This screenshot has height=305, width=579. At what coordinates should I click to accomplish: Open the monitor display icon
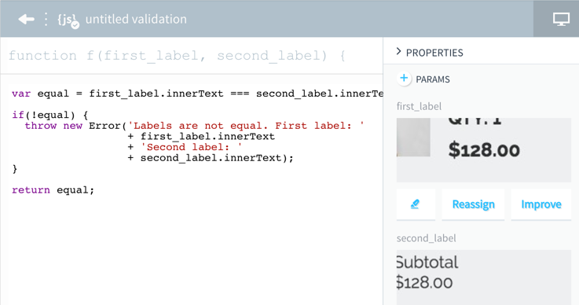tap(561, 19)
